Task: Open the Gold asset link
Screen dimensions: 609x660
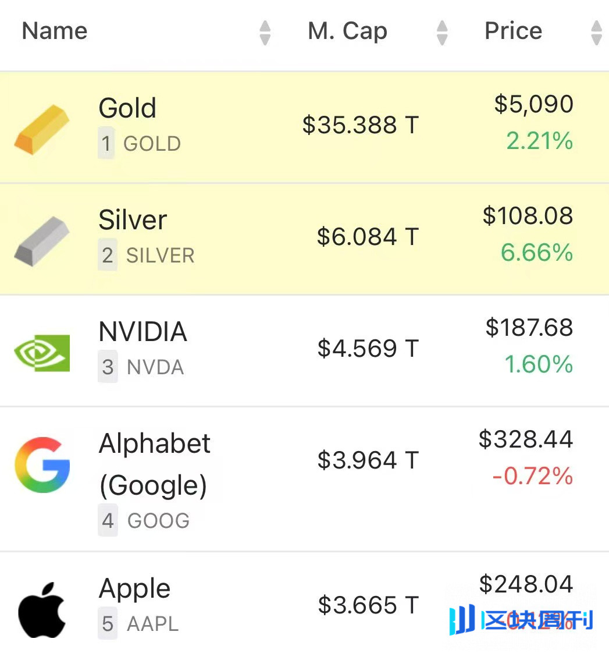Action: point(127,108)
